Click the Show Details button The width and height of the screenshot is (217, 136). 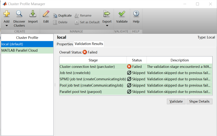pos(199,101)
